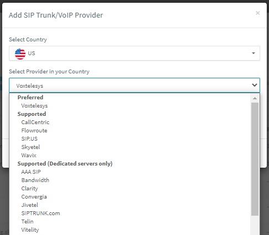Close the Add SIP Trunk dialog
269x235 pixels.
click(258, 13)
